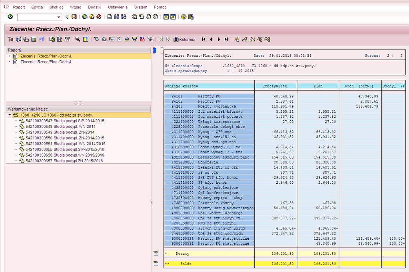The height and width of the screenshot is (272, 409).
Task: Open the command field dropdown arrow
Action: point(59,17)
